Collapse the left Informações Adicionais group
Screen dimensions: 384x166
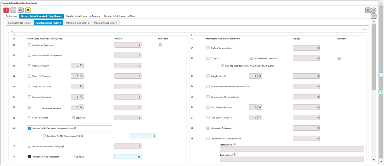(x=14, y=35)
